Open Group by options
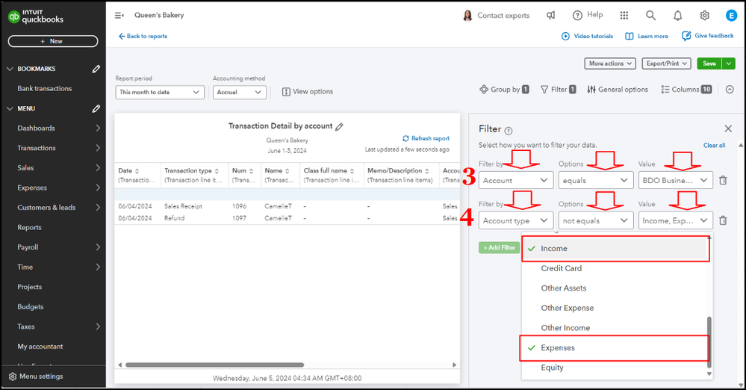The image size is (746, 390). (504, 90)
